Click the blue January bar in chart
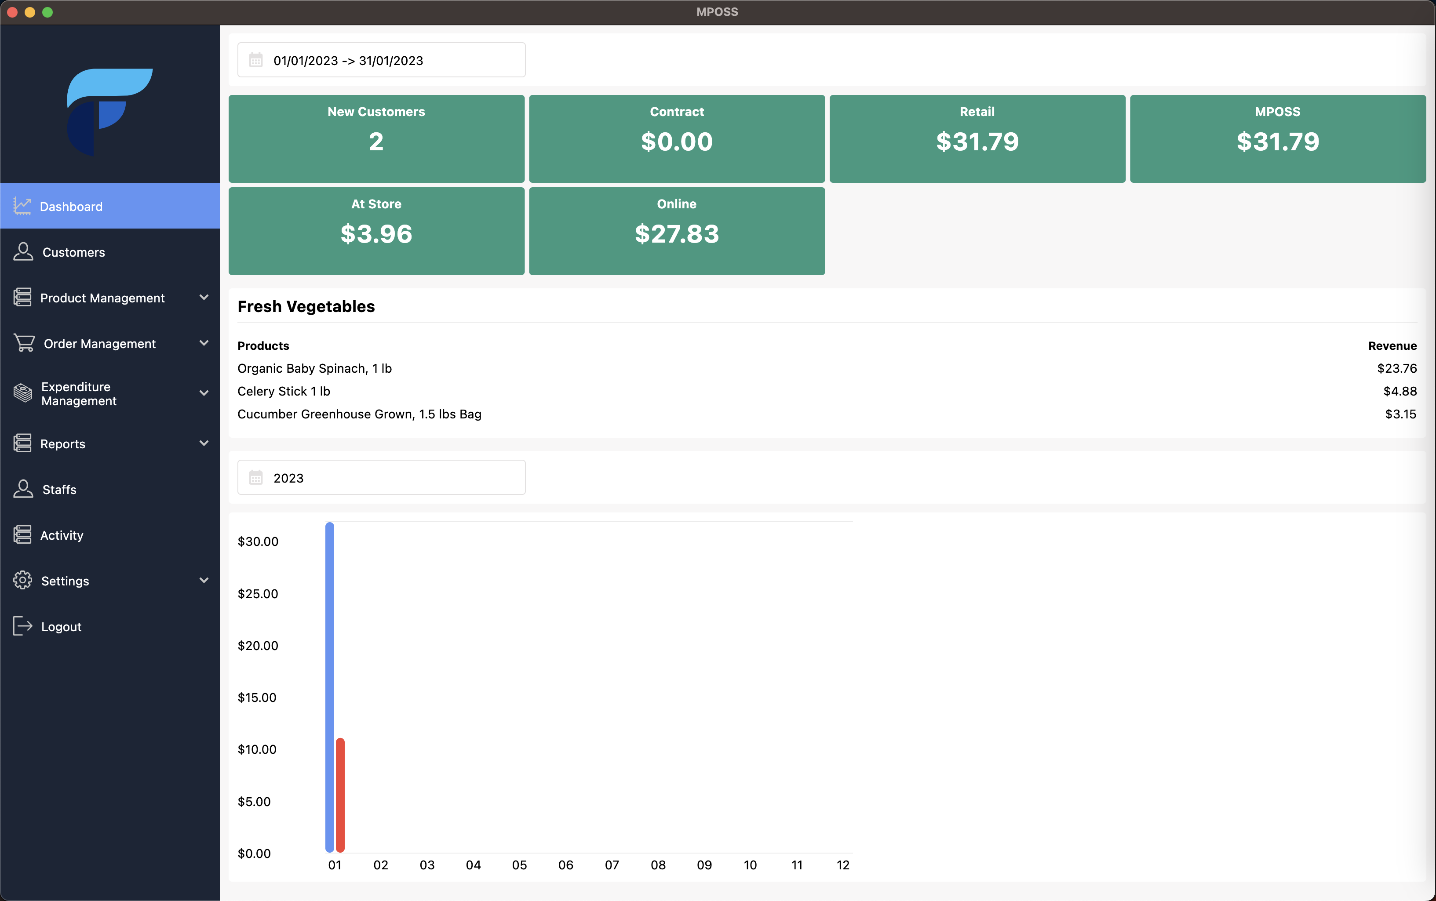The image size is (1436, 901). 330,685
